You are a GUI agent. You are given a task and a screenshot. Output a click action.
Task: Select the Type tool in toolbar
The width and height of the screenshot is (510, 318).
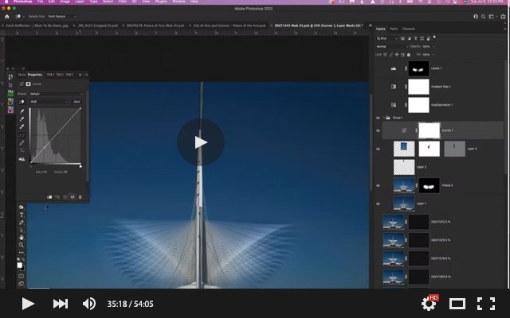coord(22,215)
